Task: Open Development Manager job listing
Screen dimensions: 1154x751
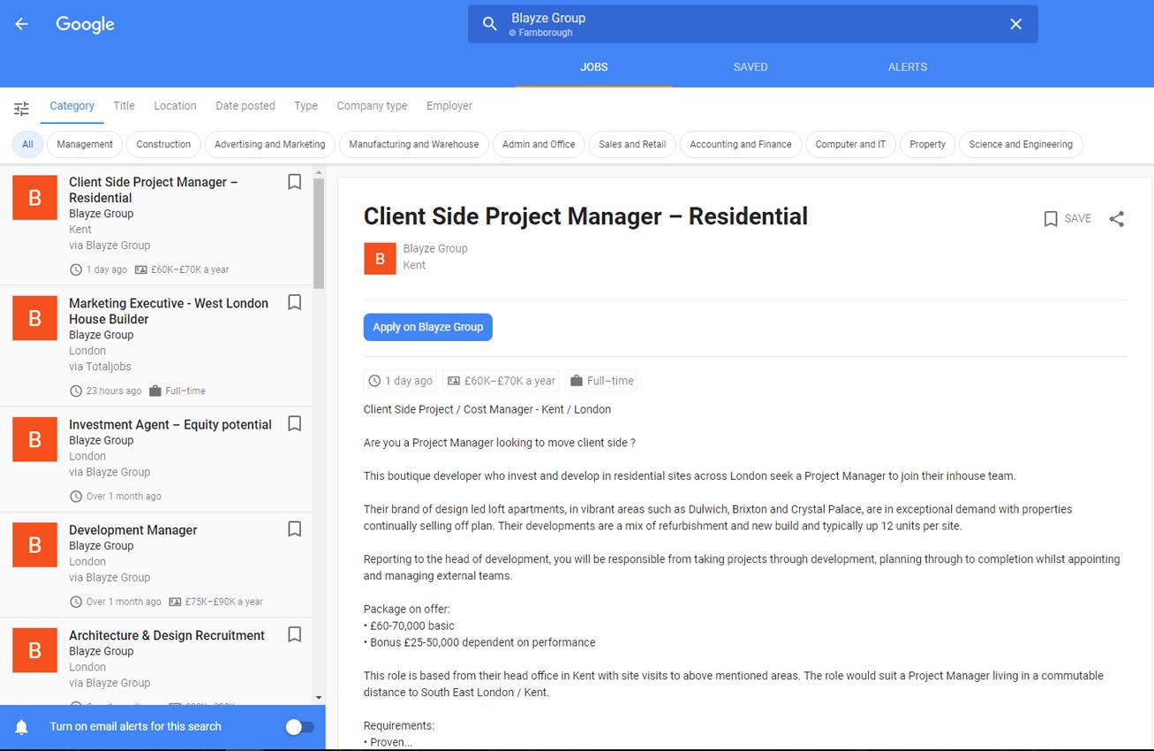Action: 133,530
